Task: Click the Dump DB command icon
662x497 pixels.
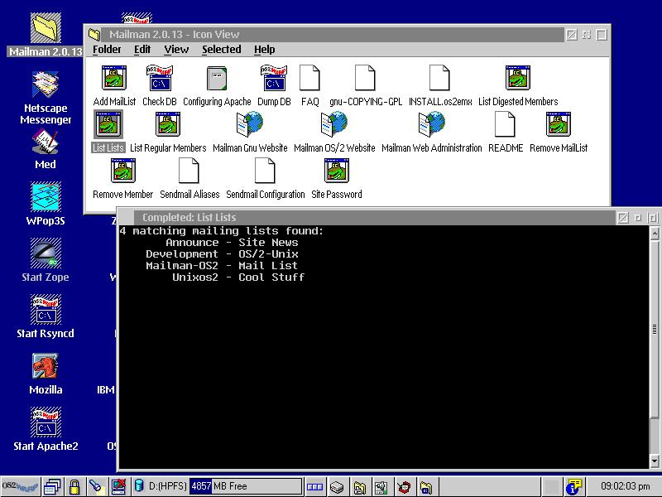Action: (274, 78)
